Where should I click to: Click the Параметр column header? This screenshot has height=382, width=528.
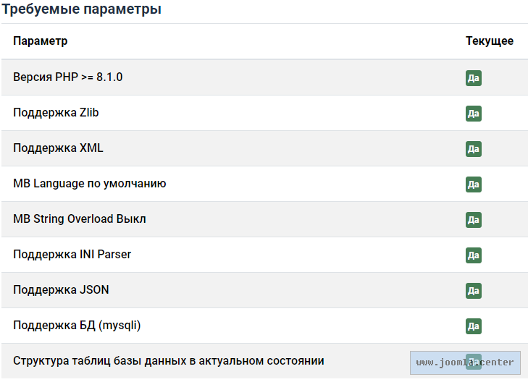pos(41,41)
